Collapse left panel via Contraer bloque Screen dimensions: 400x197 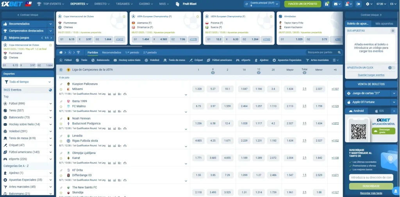(28, 15)
